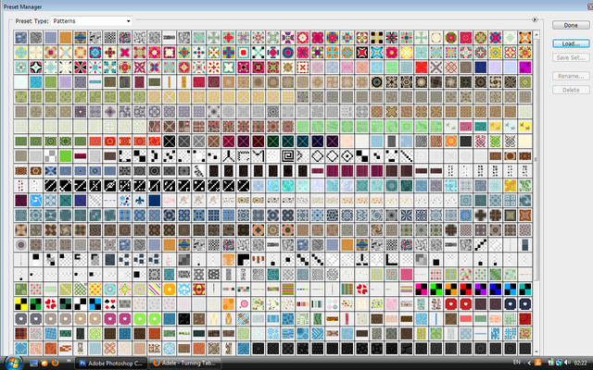The image size is (593, 370).
Task: Launch Firefox from the quick launch bar
Action: (55, 364)
